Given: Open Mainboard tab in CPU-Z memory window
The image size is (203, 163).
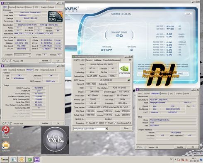Looking at the screenshot, I should 21,70.
